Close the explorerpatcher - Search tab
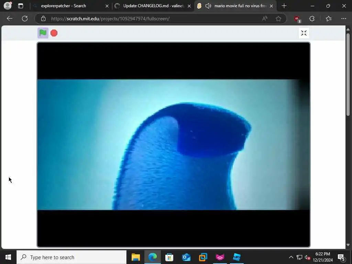The height and width of the screenshot is (264, 352). [x=107, y=6]
